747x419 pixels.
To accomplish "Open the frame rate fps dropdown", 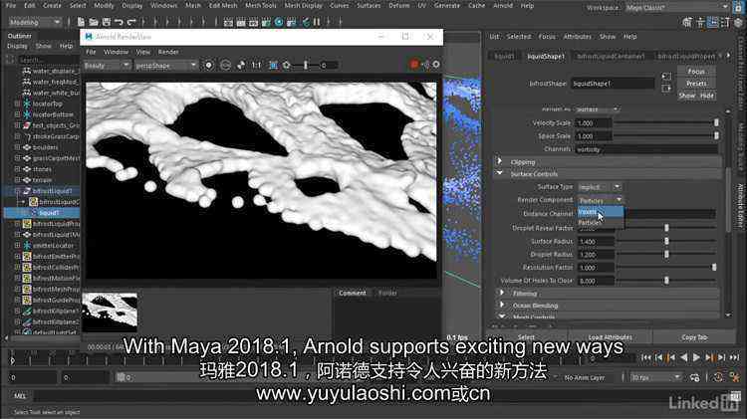I will pos(655,377).
